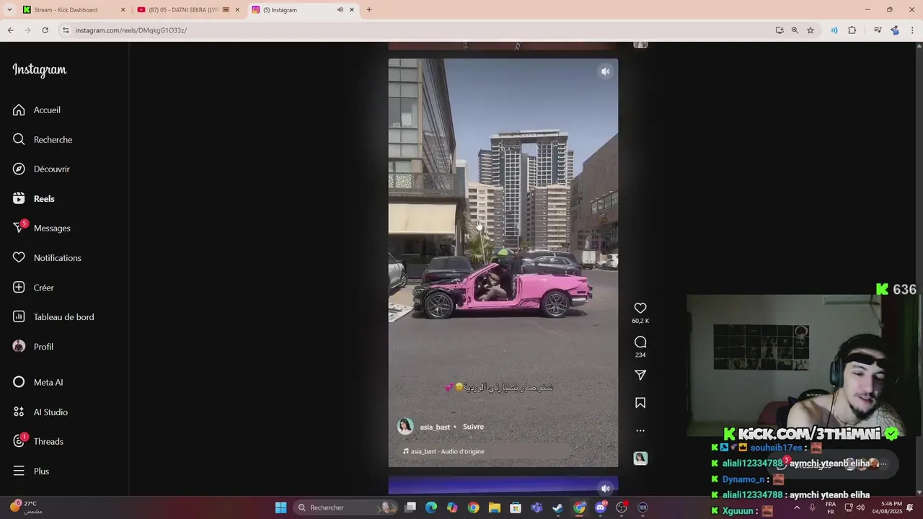This screenshot has height=519, width=923.
Task: Open the volume control in system tray
Action: [x=860, y=507]
